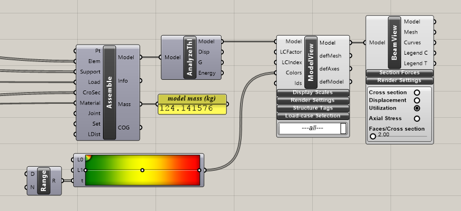Click Assemble Info output
461x211 pixels.
click(x=123, y=81)
